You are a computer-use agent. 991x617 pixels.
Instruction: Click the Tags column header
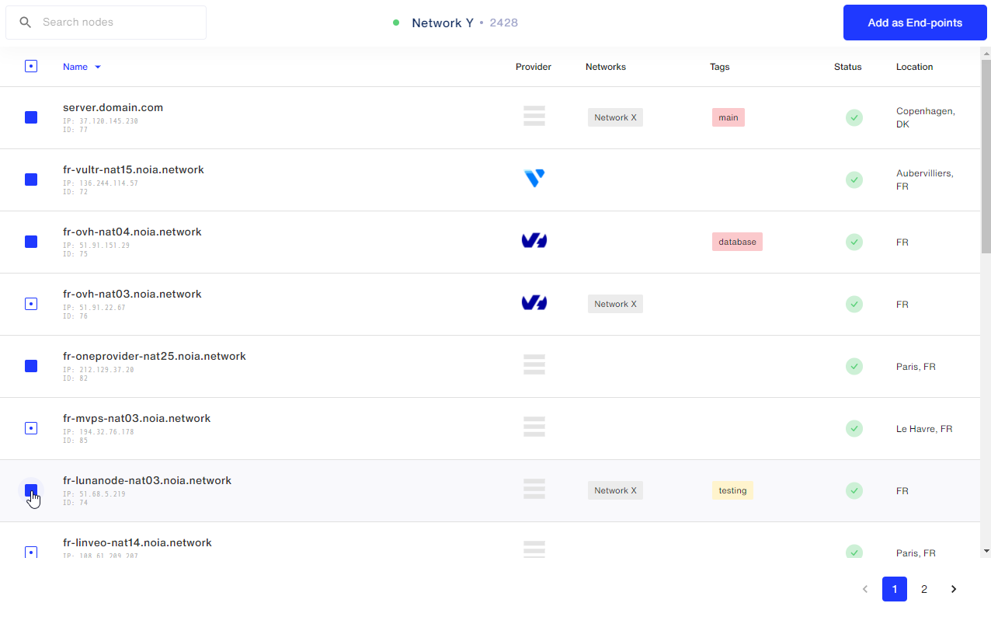coord(720,67)
